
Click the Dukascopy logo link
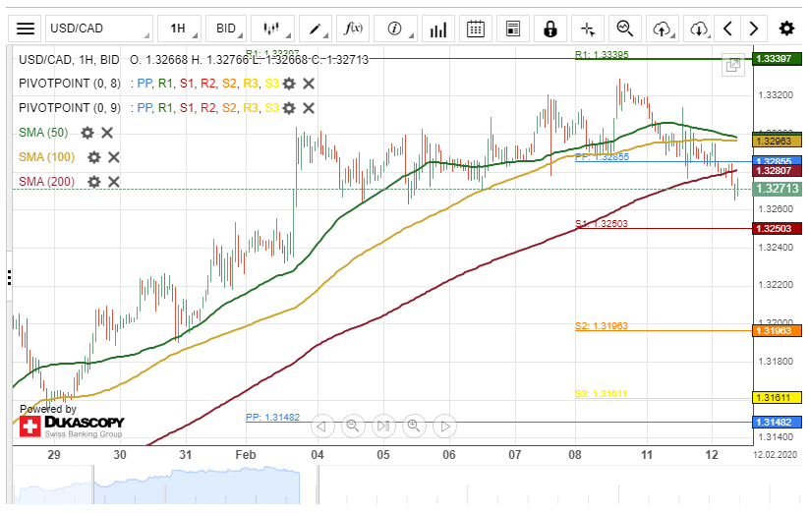pos(72,426)
